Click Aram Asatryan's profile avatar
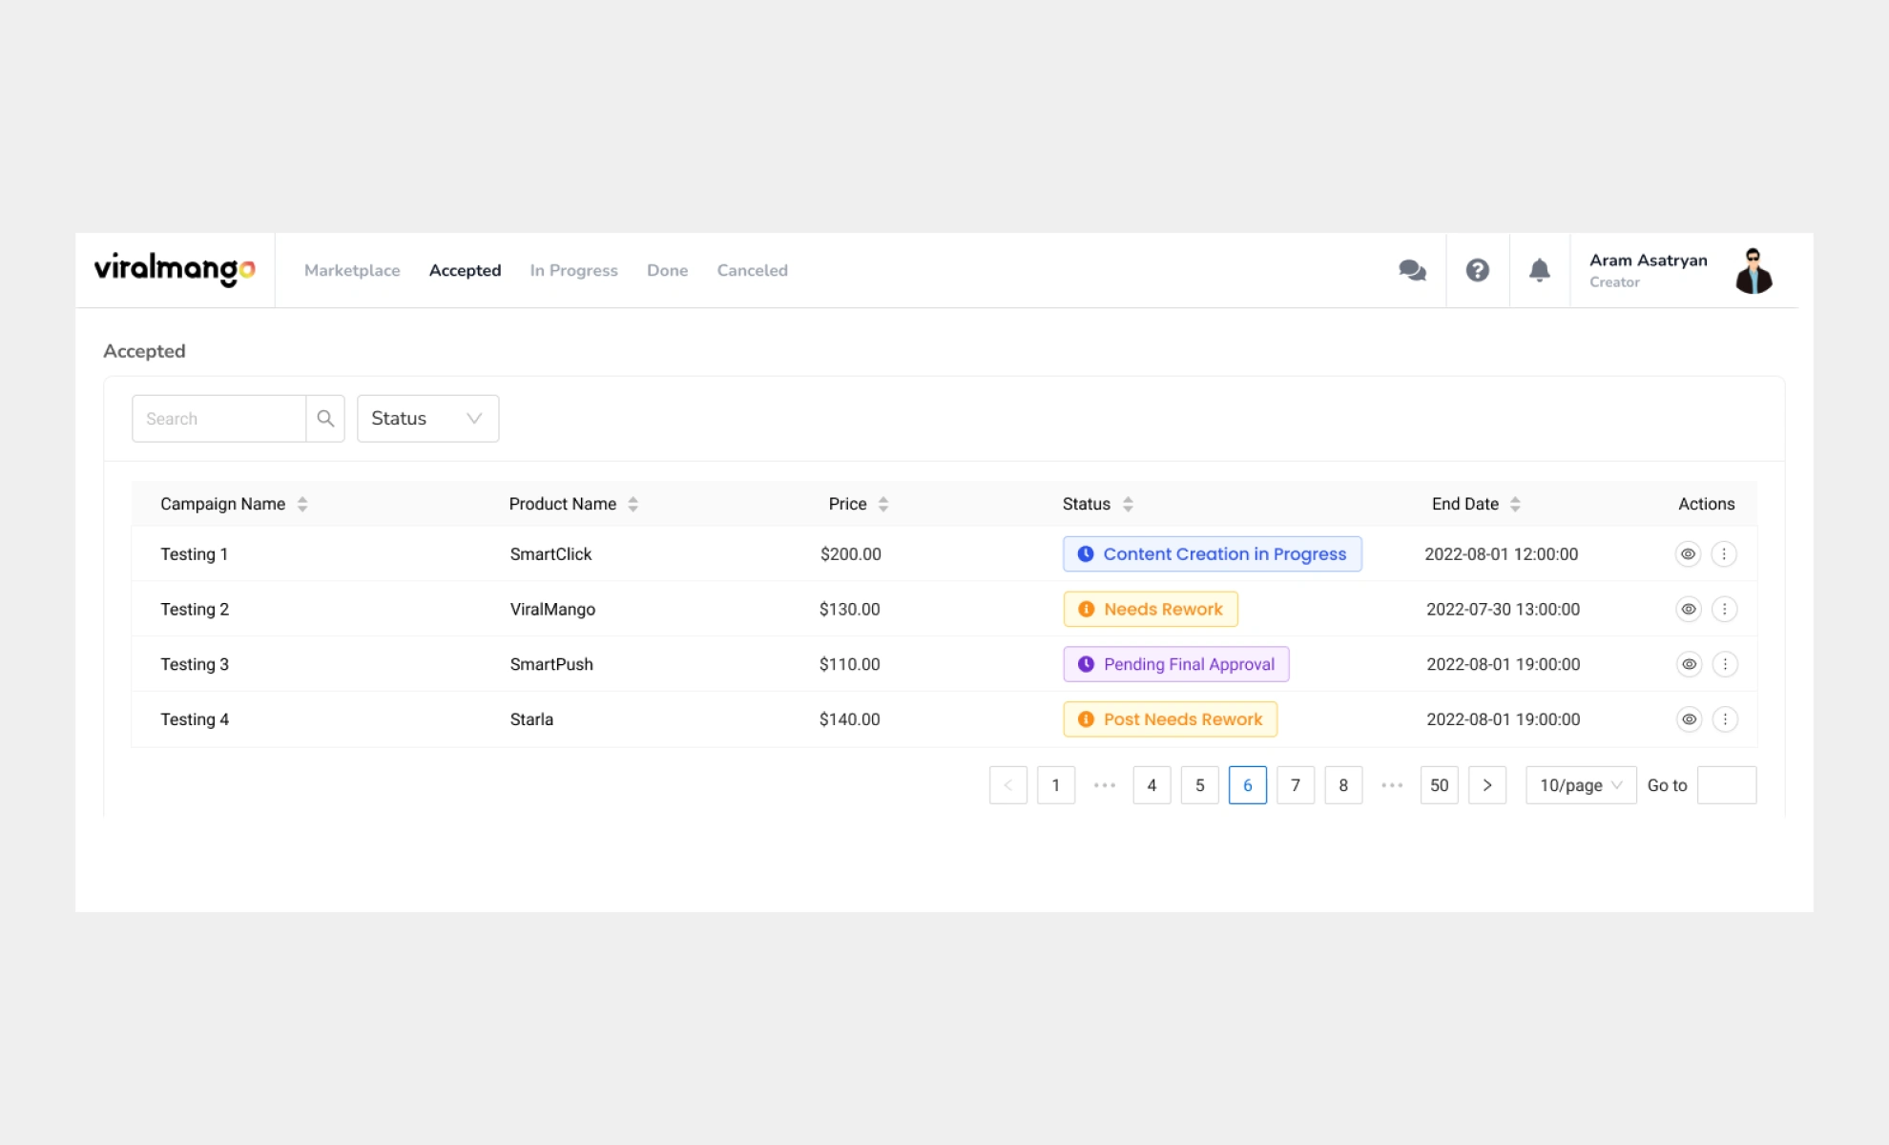Viewport: 1889px width, 1145px height. point(1754,270)
